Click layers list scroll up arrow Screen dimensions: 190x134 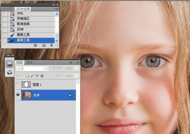78,82
